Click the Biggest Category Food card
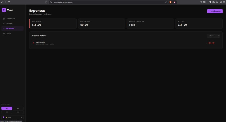This screenshot has height=122, width=226. [x=150, y=24]
